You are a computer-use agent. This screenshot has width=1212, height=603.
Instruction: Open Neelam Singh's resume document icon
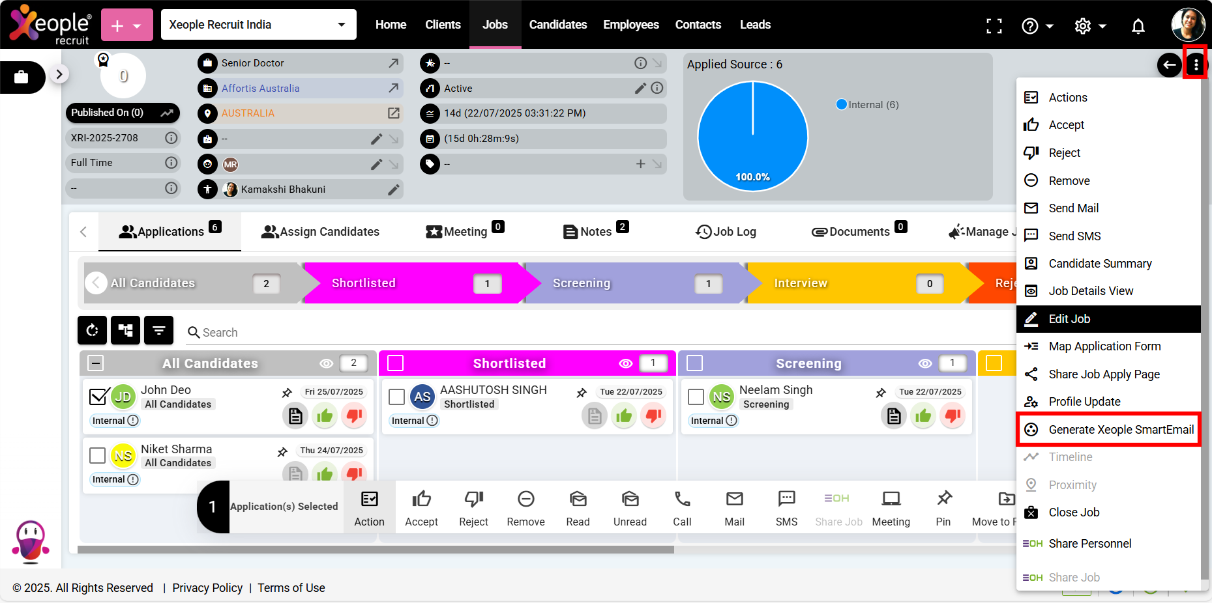894,415
